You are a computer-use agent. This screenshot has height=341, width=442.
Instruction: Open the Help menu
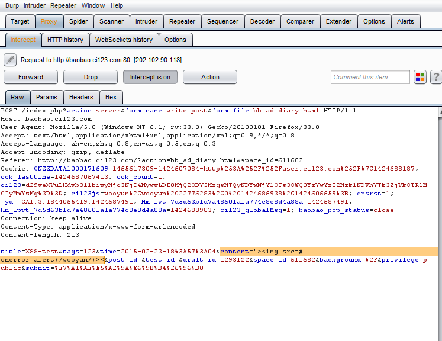117,5
